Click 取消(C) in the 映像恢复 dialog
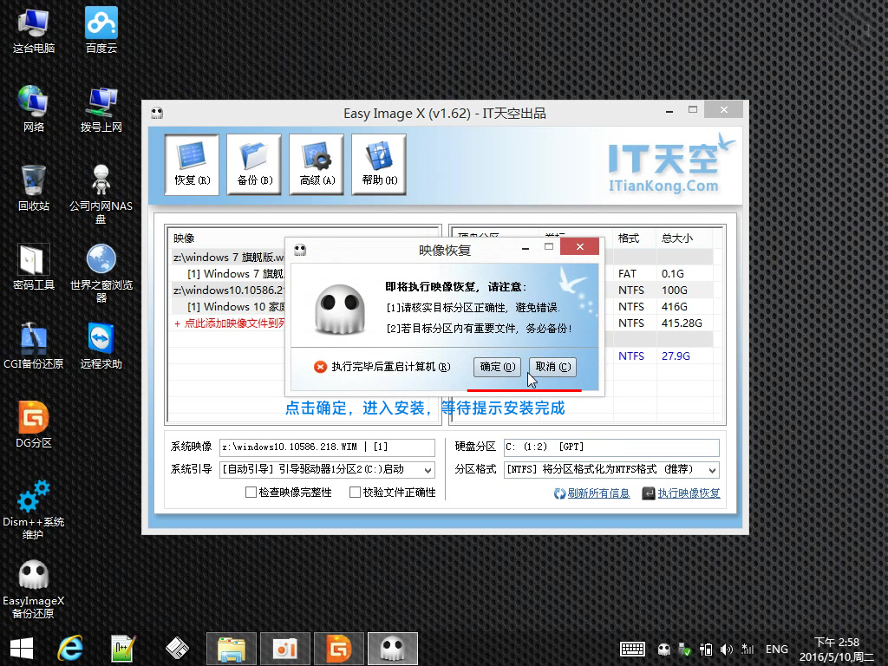Image resolution: width=888 pixels, height=666 pixels. [552, 367]
